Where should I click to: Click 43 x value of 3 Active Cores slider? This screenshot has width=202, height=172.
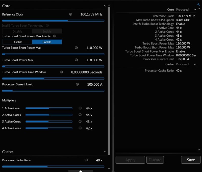[89, 121]
